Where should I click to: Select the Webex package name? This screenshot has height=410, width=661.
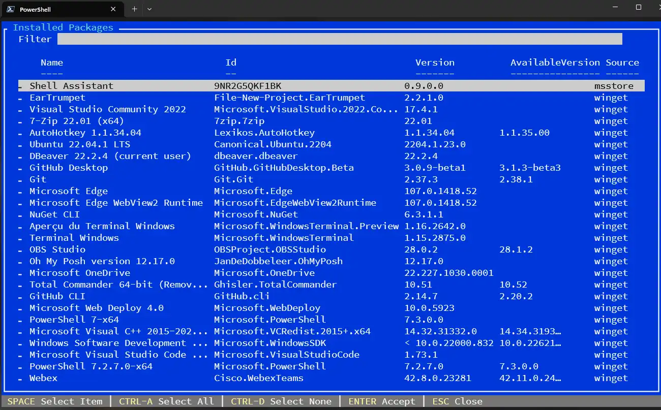coord(43,378)
